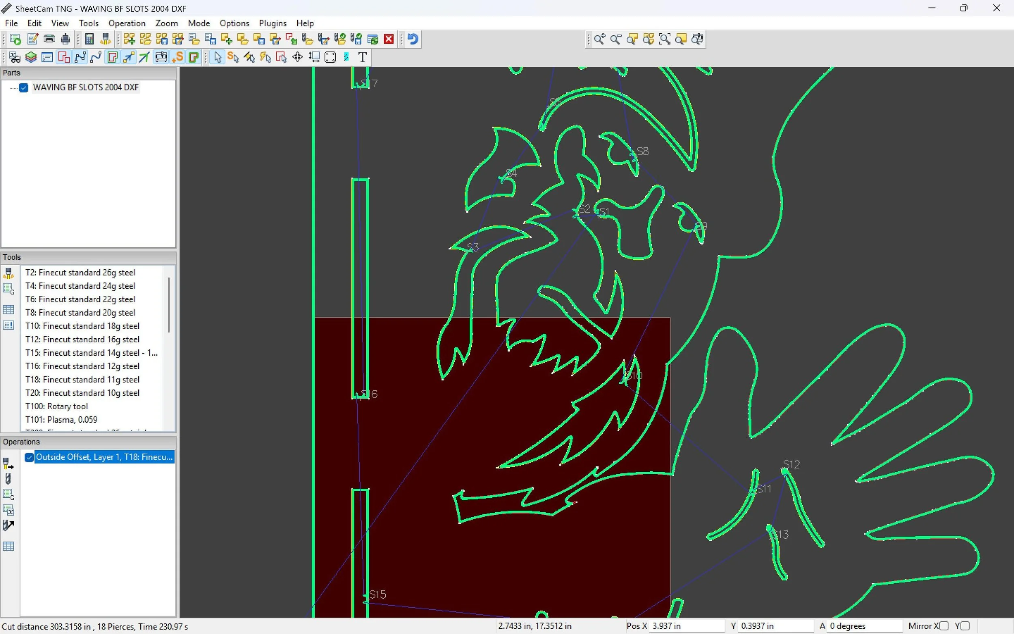Open the calculator tool icon
1014x634 pixels.
(89, 39)
